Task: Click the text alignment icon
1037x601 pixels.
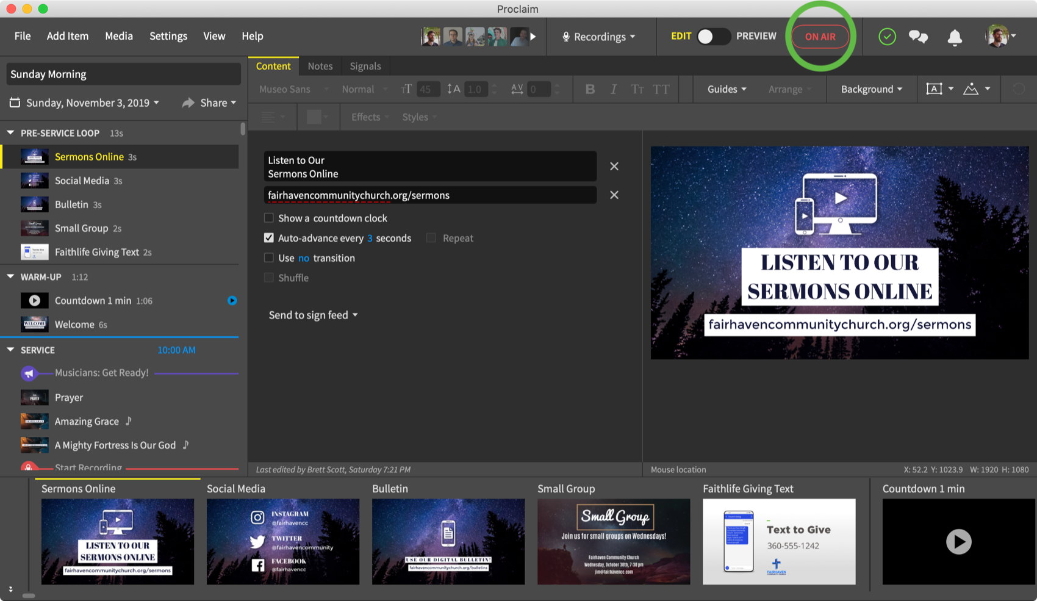Action: coord(268,117)
